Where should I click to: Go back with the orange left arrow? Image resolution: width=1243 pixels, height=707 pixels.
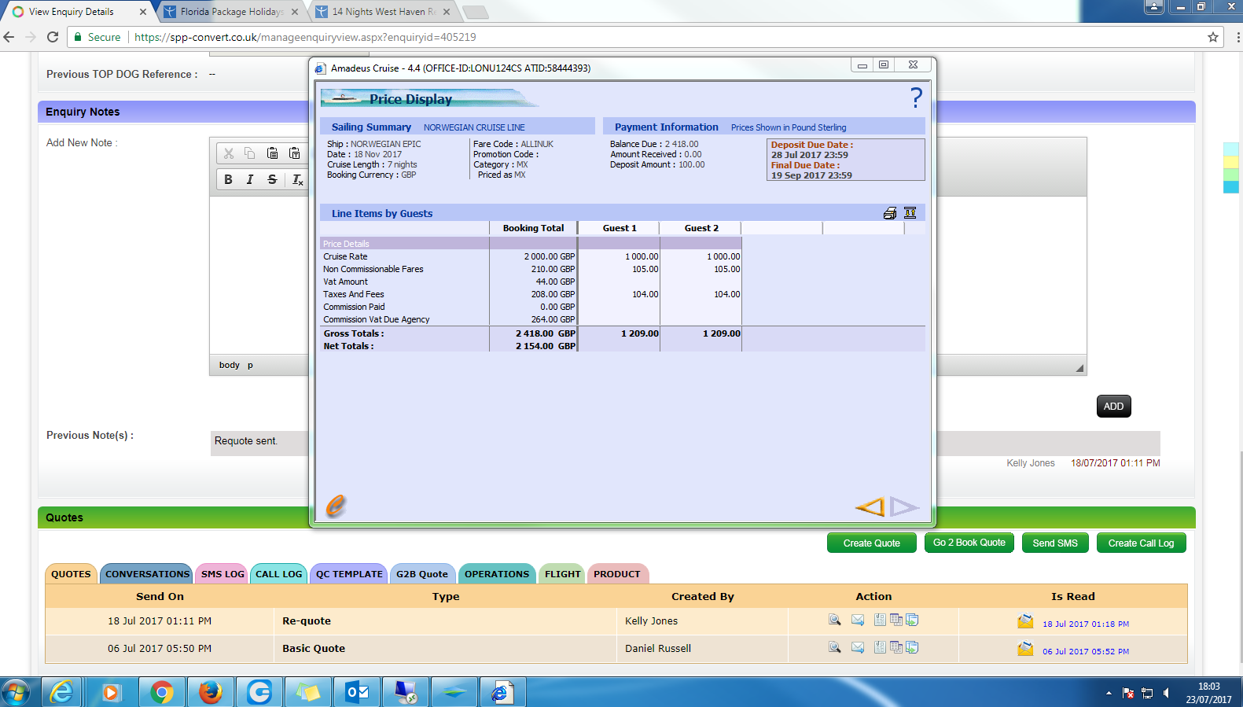[870, 507]
